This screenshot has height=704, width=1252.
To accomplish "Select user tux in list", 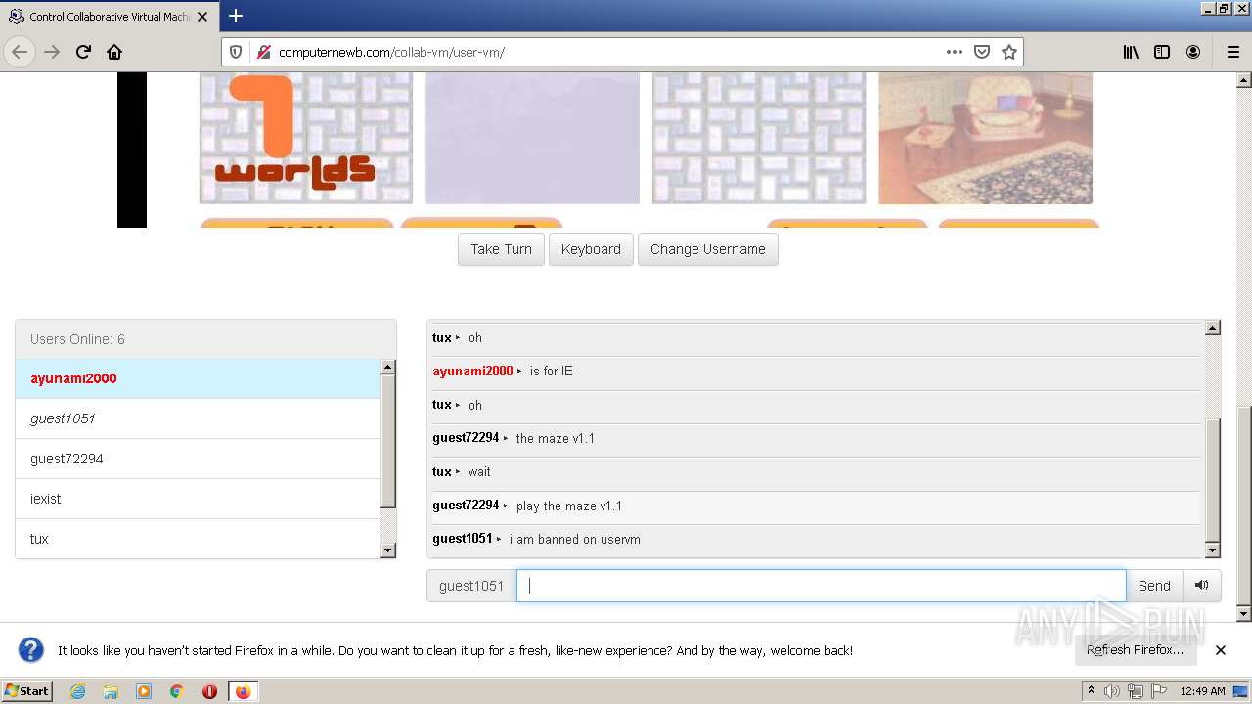I will [198, 539].
